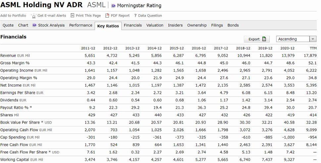Screen dimensions: 321x163
Task: Switch to the Financials tab
Action: [133, 26]
